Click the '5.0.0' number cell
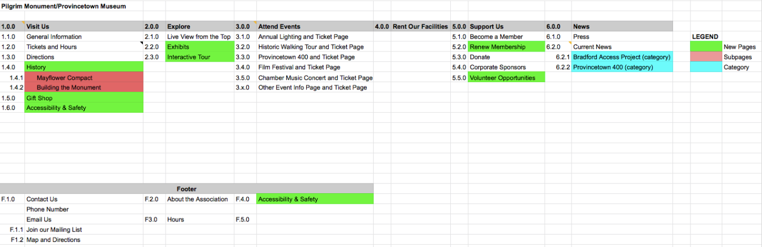The image size is (762, 247). [x=459, y=27]
